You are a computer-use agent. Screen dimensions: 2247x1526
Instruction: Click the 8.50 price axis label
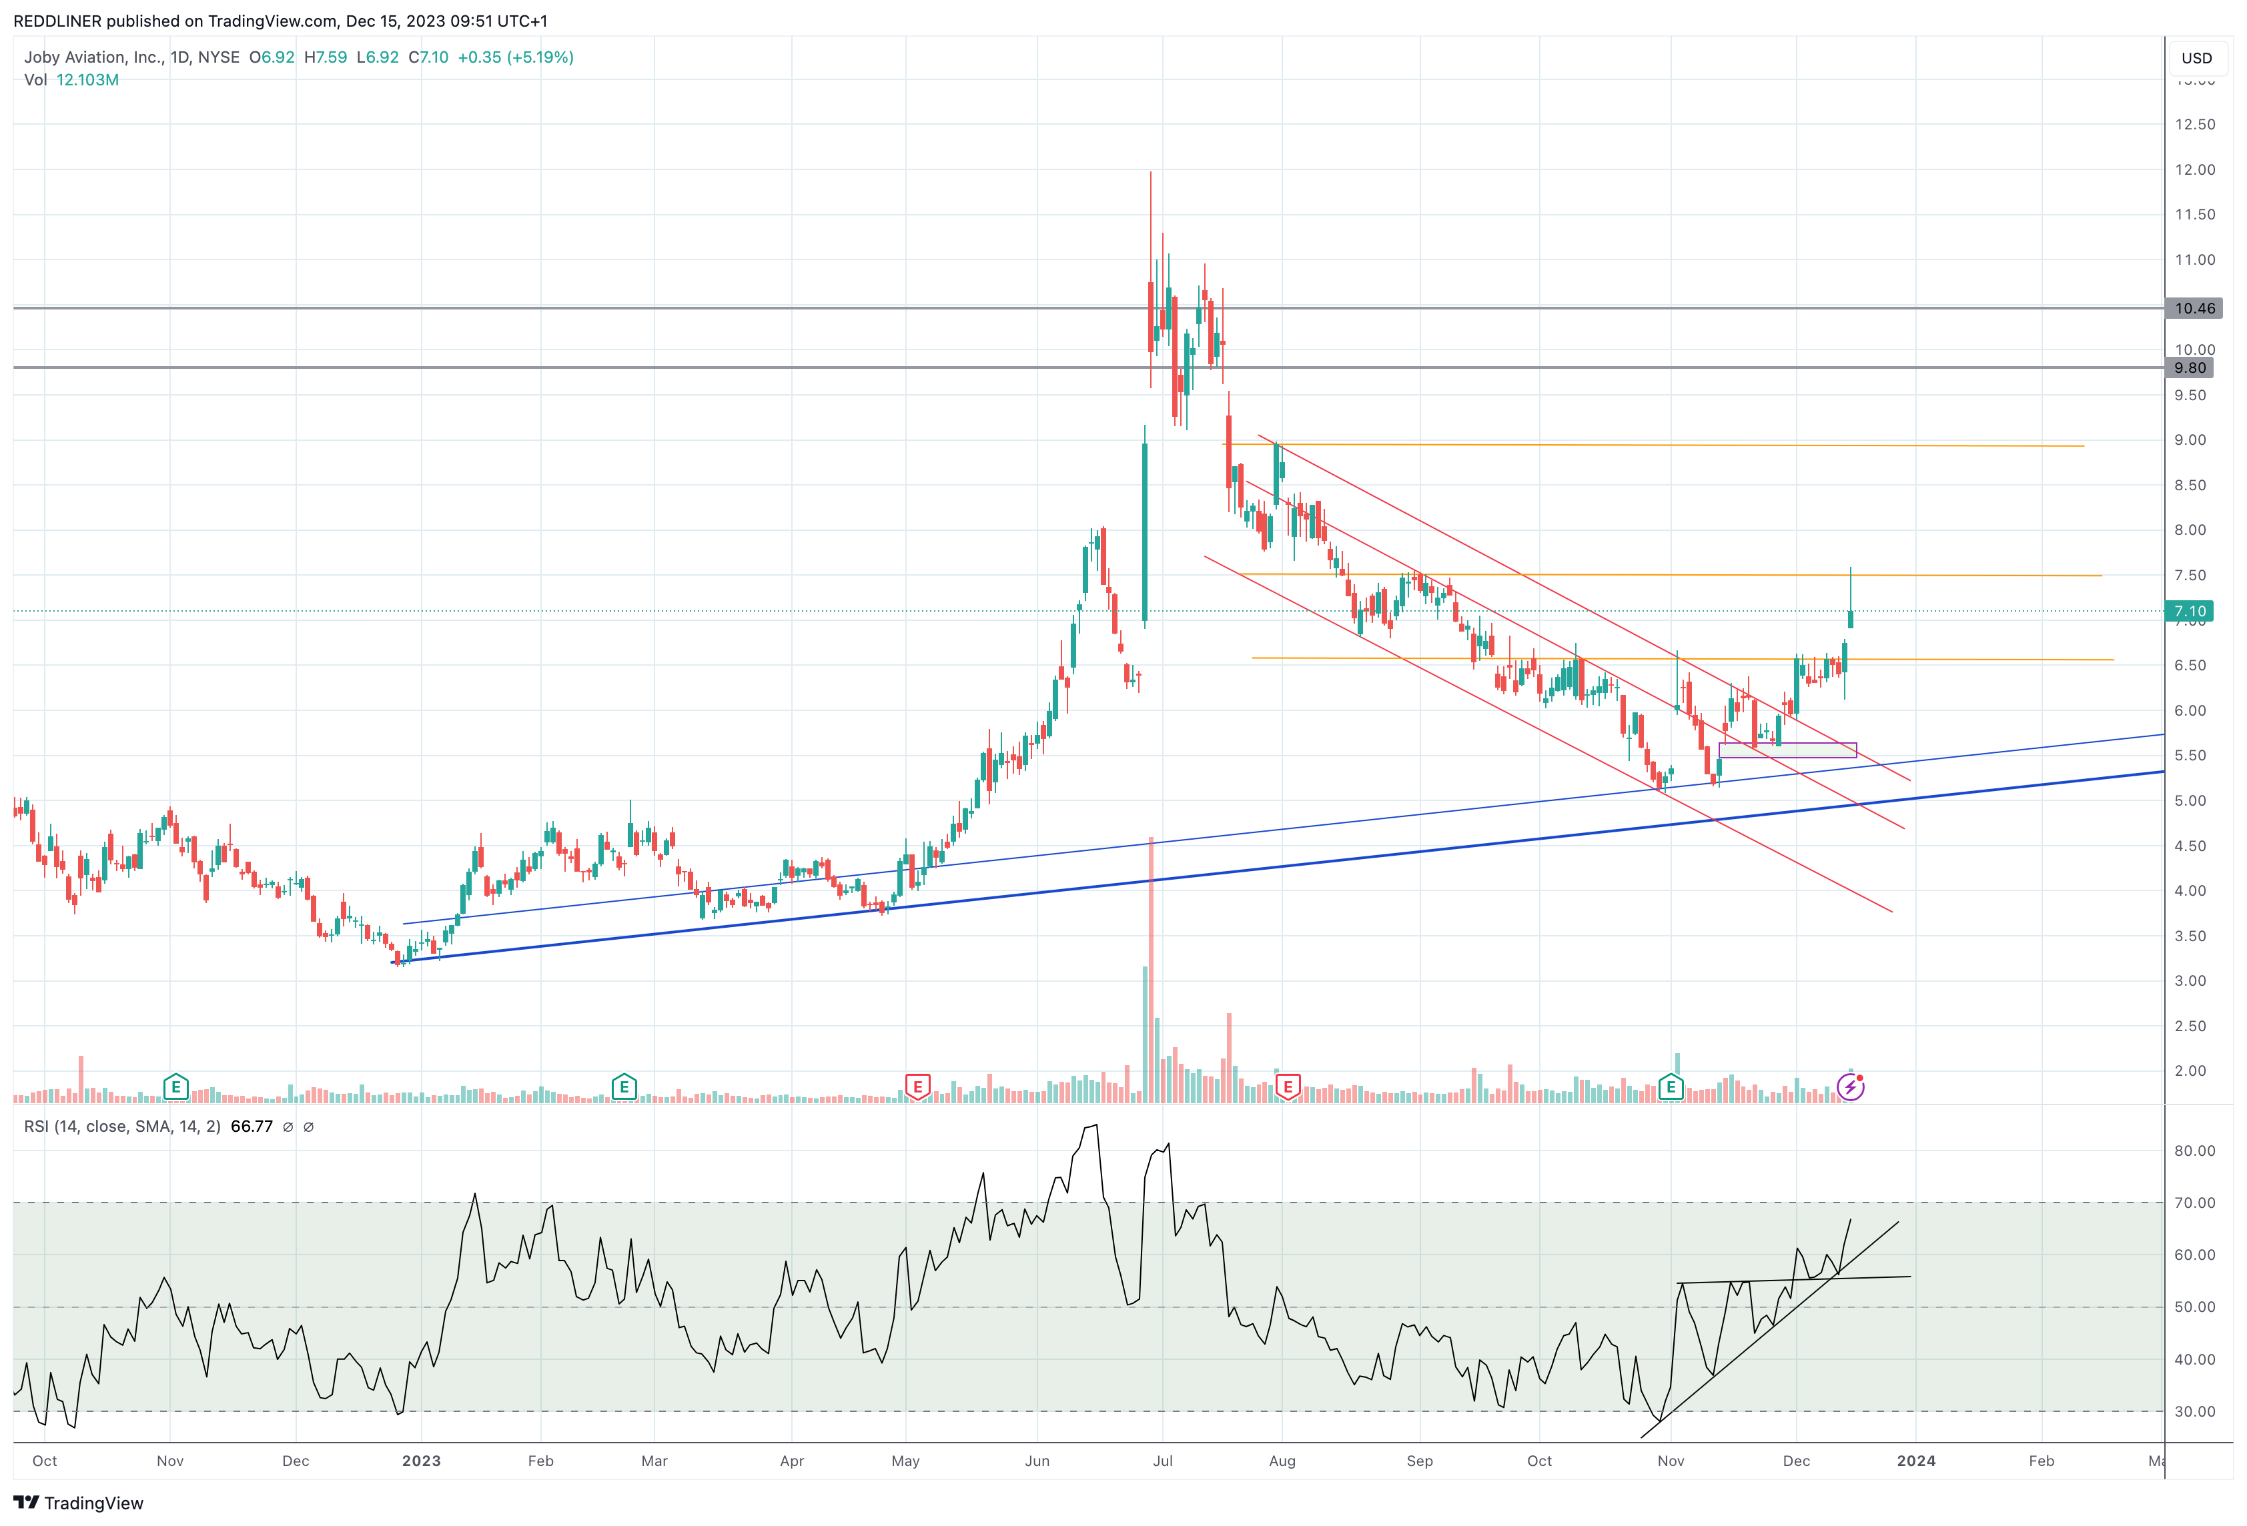click(2190, 485)
